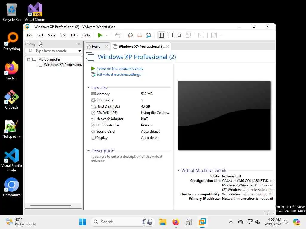The image size is (306, 229).
Task: Open the Help menu
Action: 86,35
